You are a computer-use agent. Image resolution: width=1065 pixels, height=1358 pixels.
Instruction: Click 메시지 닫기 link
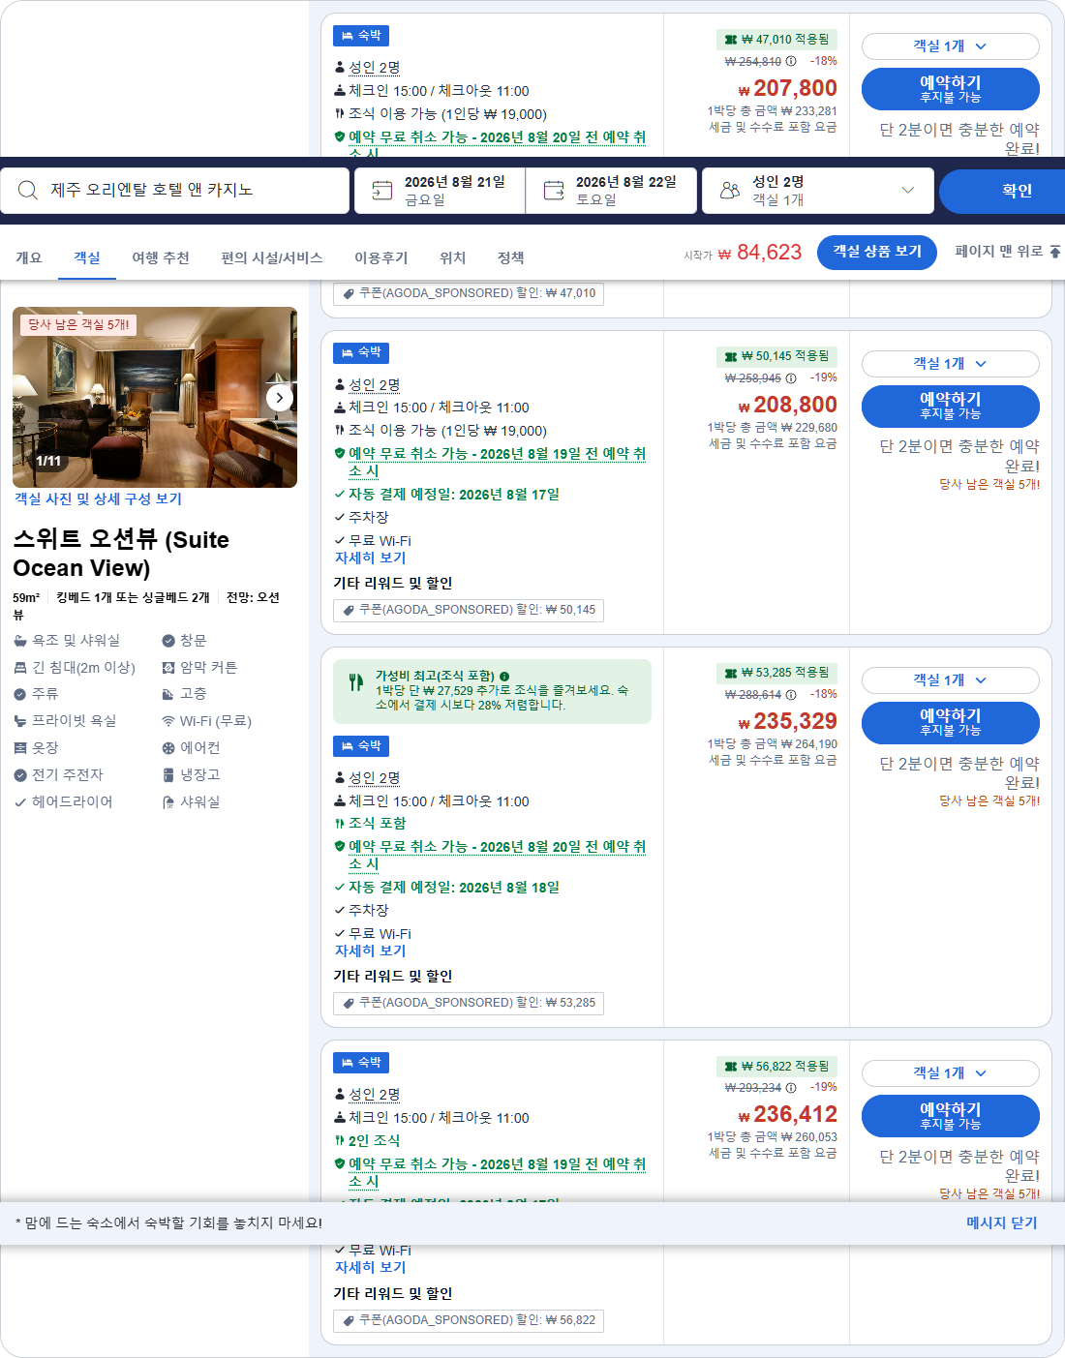pos(1002,1223)
